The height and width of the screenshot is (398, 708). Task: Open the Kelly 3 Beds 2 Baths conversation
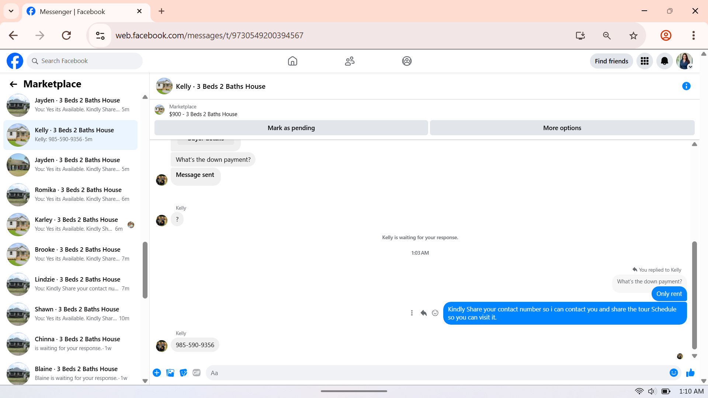[70, 135]
